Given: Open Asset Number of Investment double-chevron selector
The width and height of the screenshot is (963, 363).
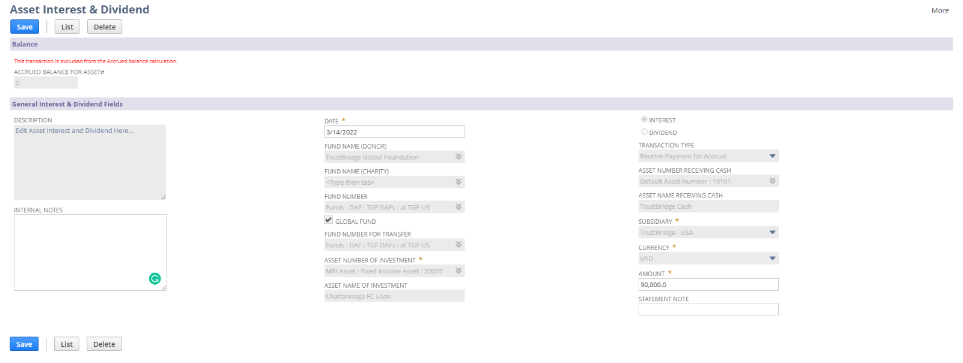Looking at the screenshot, I should [x=459, y=271].
